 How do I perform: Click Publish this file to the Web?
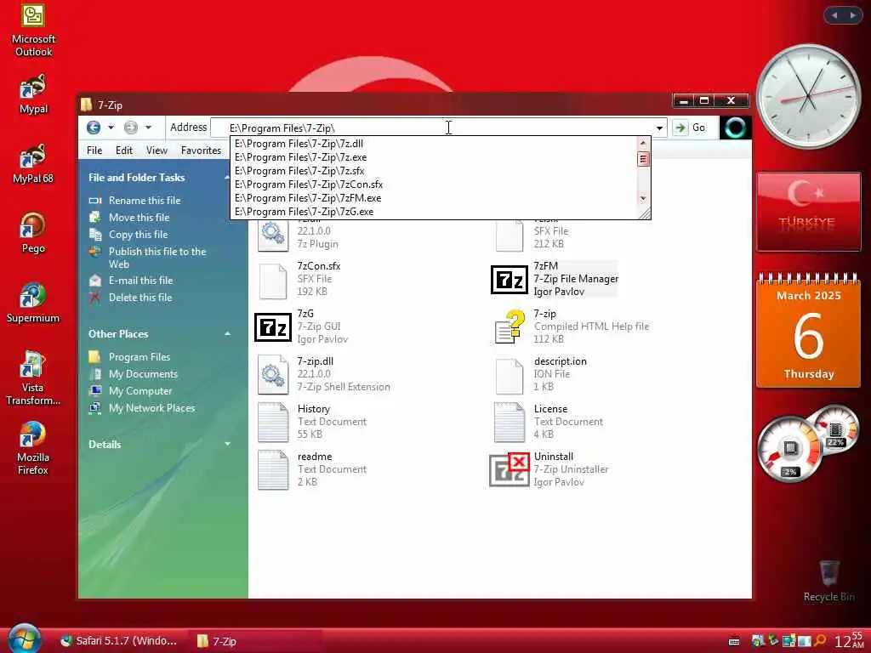157,258
